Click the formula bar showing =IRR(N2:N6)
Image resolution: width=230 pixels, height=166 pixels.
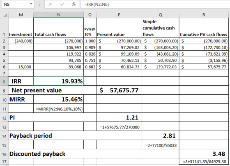[x=156, y=4]
